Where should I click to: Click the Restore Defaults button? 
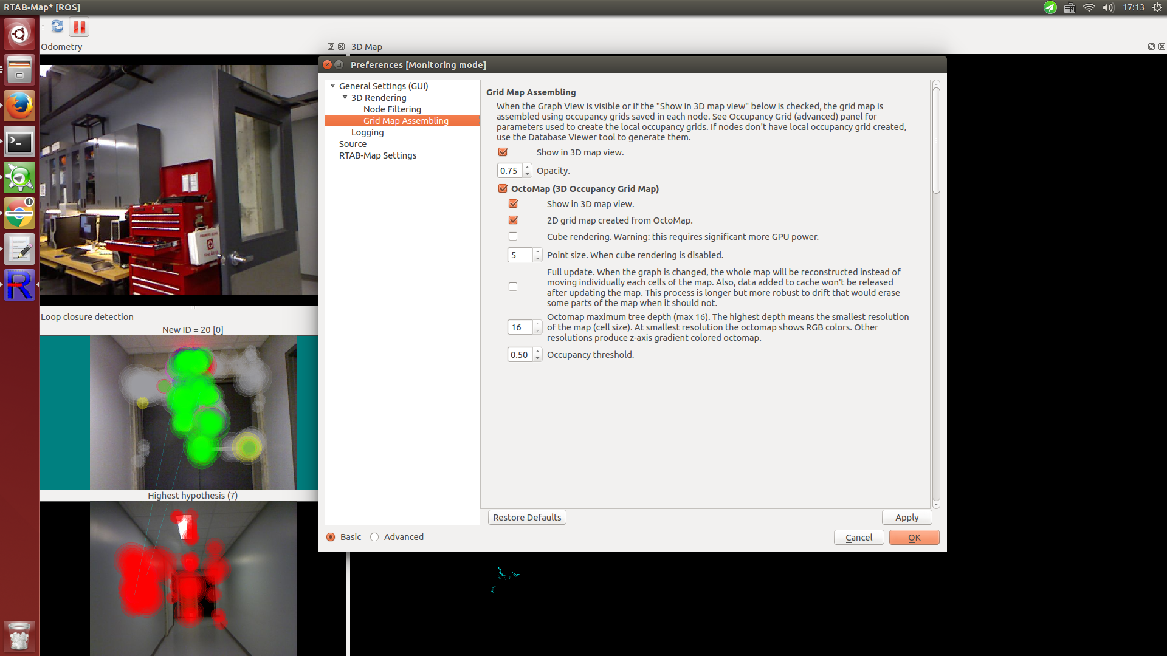click(x=527, y=518)
